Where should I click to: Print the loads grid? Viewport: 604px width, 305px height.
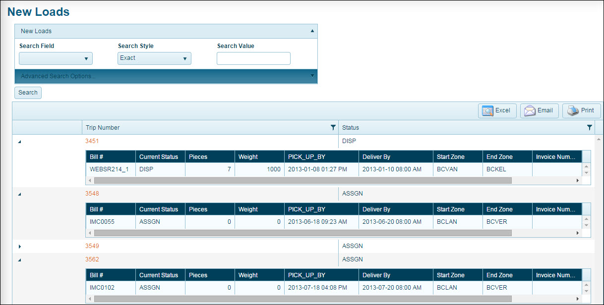click(581, 110)
